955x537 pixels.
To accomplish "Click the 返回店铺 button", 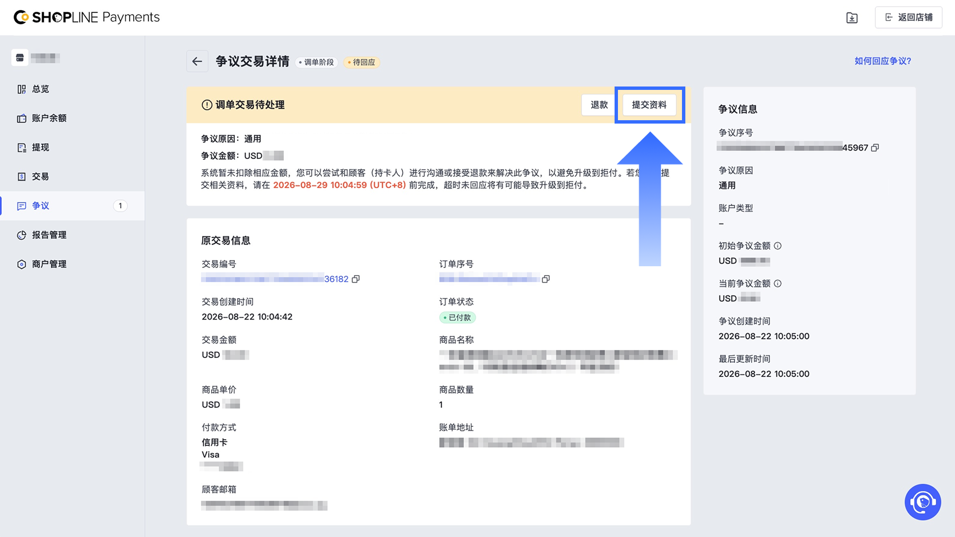I will (x=908, y=17).
